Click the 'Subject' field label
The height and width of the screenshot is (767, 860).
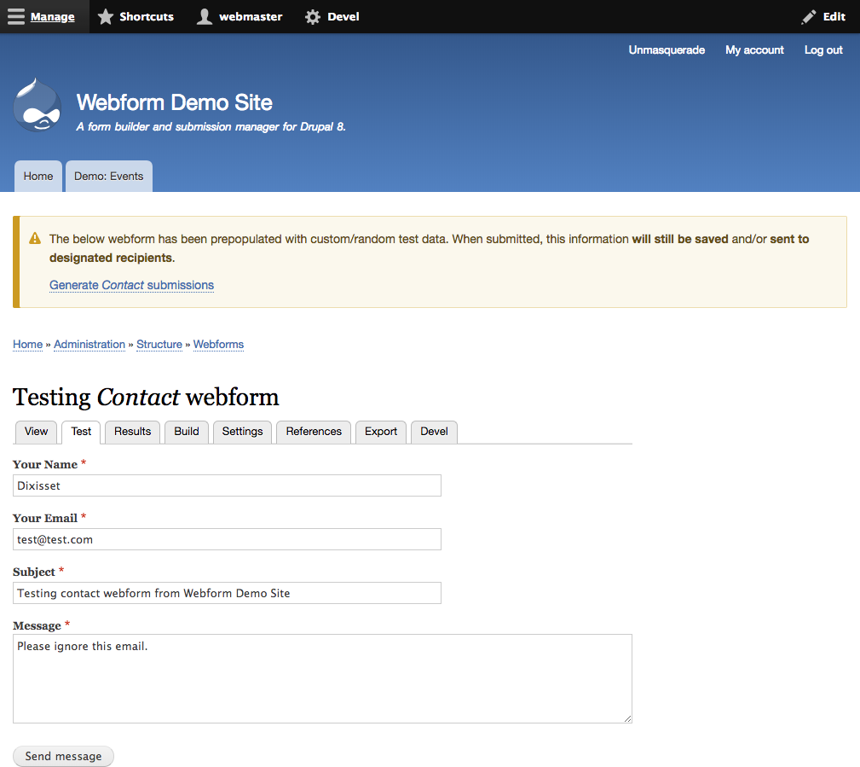click(x=34, y=572)
